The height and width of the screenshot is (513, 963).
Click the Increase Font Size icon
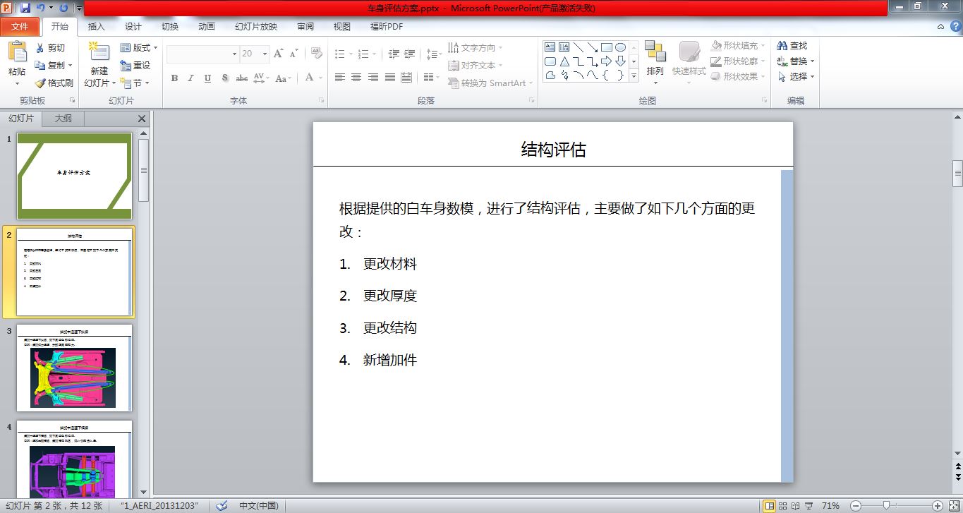[x=278, y=54]
